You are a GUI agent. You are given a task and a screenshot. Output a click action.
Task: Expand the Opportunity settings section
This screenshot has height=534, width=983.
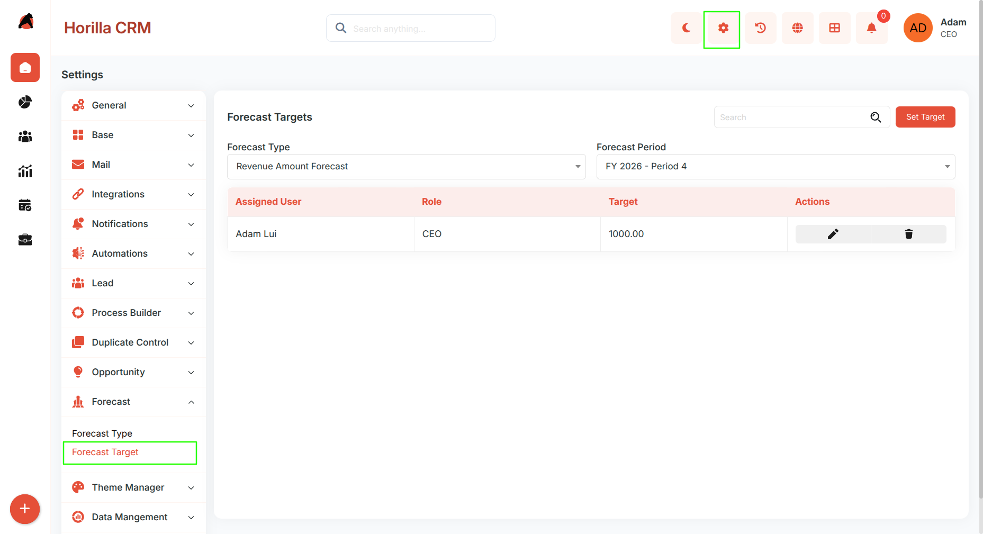point(133,372)
